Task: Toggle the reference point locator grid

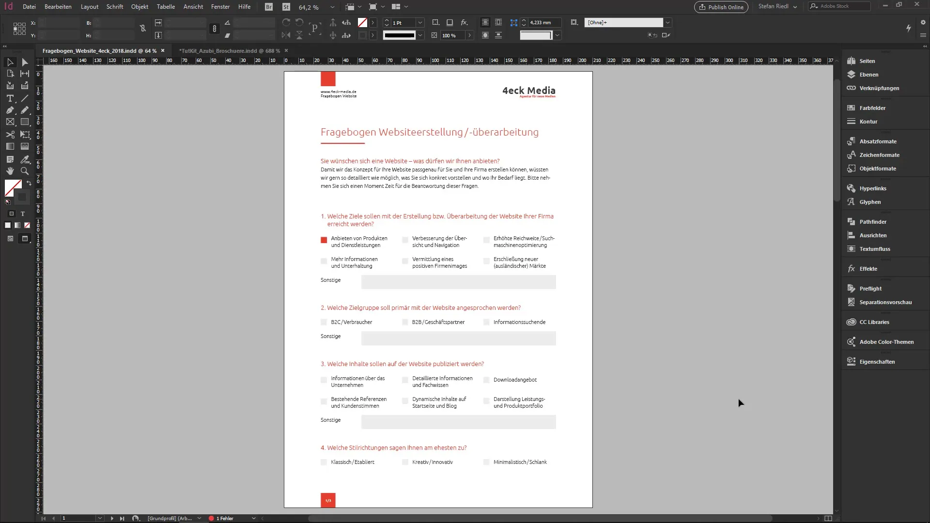Action: click(19, 29)
